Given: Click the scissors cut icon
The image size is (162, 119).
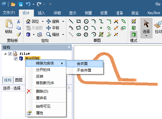Looking at the screenshot, I should [19, 21].
